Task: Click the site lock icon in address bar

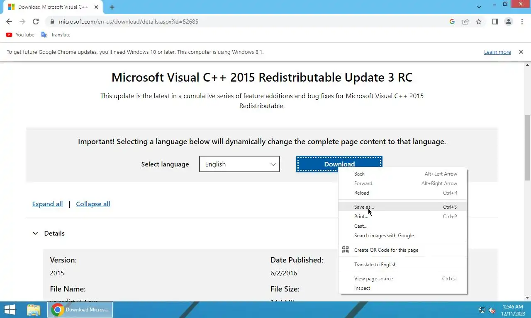Action: tap(52, 22)
